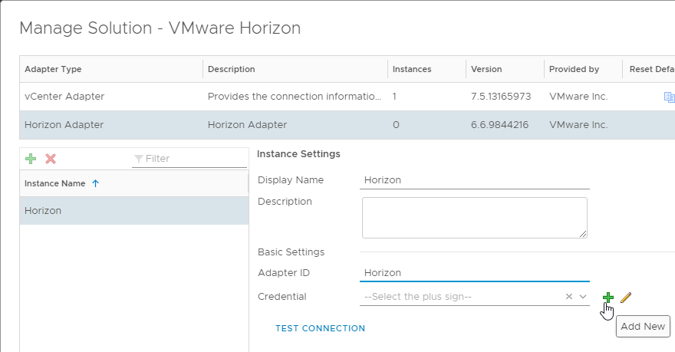
Task: Click version 6.6.9844216 cell
Action: (x=500, y=125)
